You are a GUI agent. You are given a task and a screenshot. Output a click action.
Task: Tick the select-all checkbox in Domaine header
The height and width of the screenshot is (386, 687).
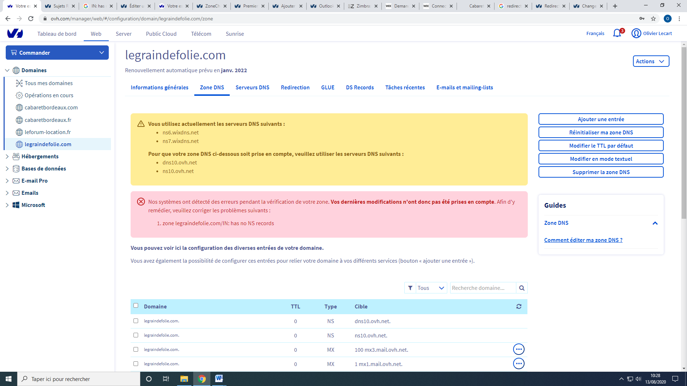point(136,306)
